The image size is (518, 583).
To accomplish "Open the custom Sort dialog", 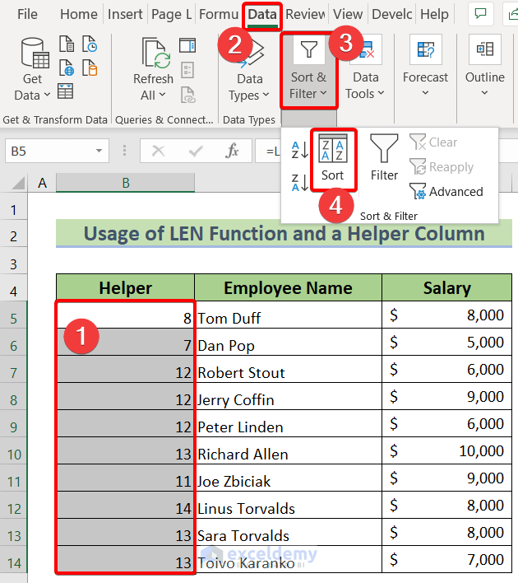I will (x=333, y=160).
